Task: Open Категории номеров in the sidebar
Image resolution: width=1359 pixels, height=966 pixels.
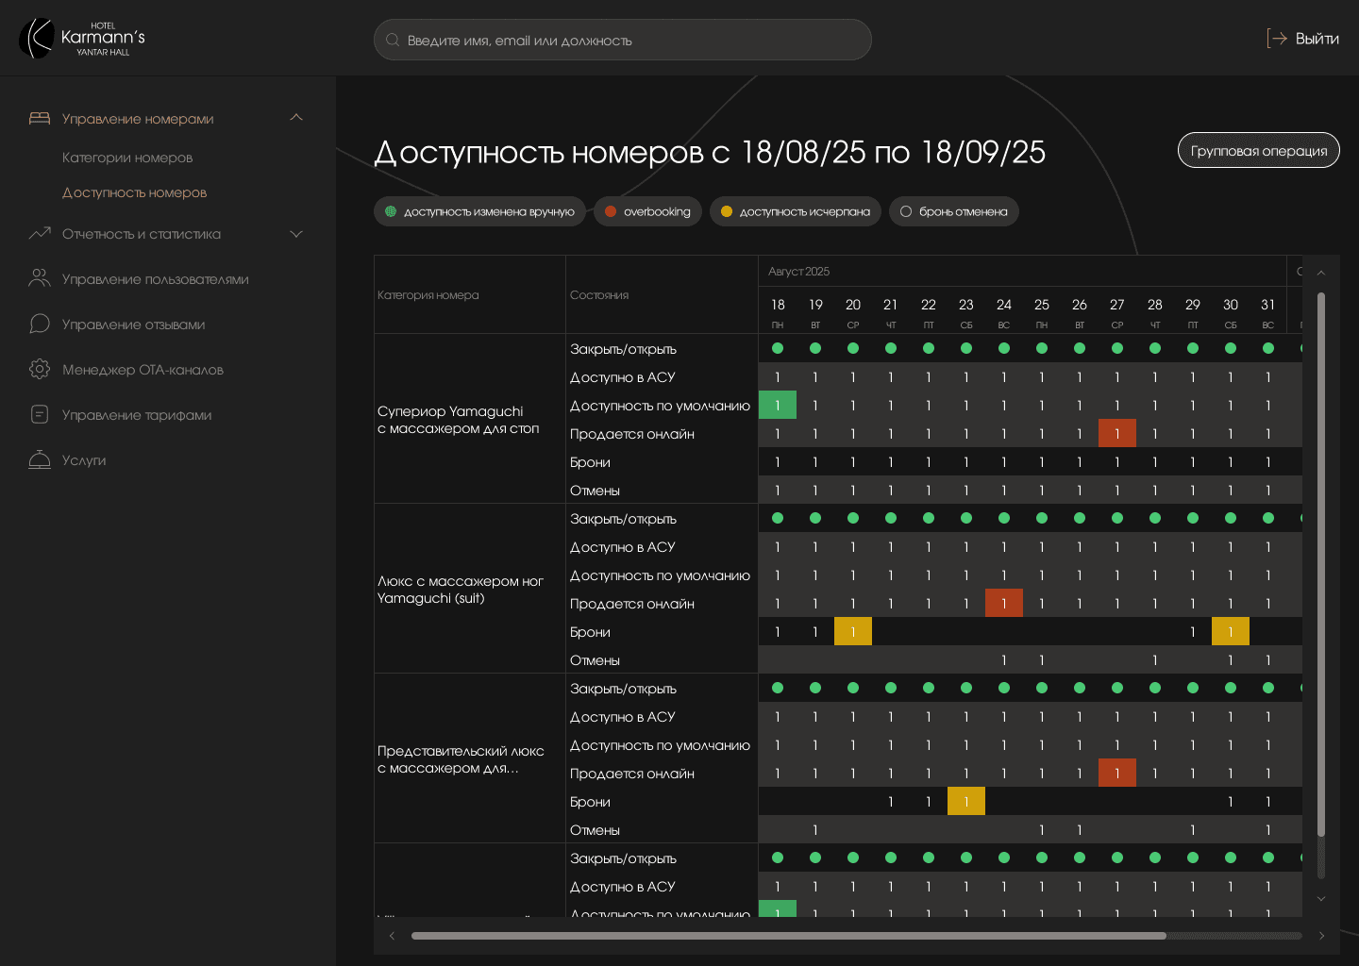Action: coord(127,158)
